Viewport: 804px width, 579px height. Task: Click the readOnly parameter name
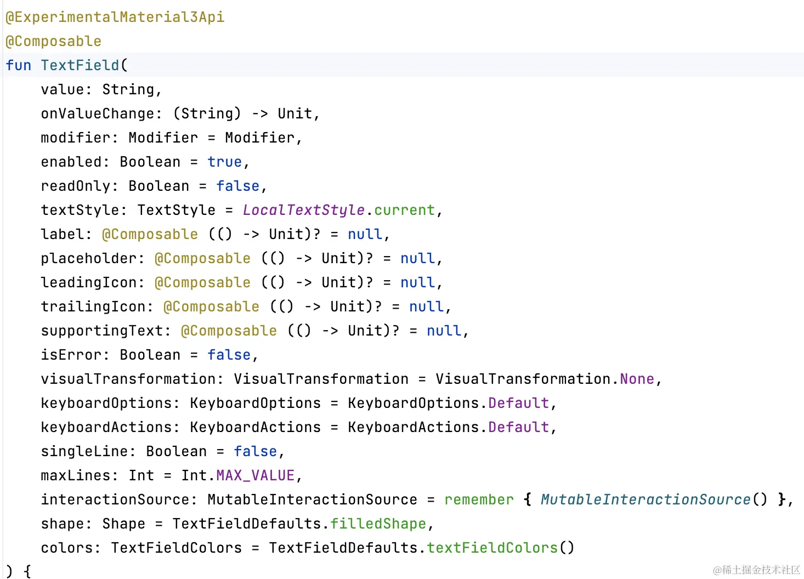pyautogui.click(x=76, y=186)
